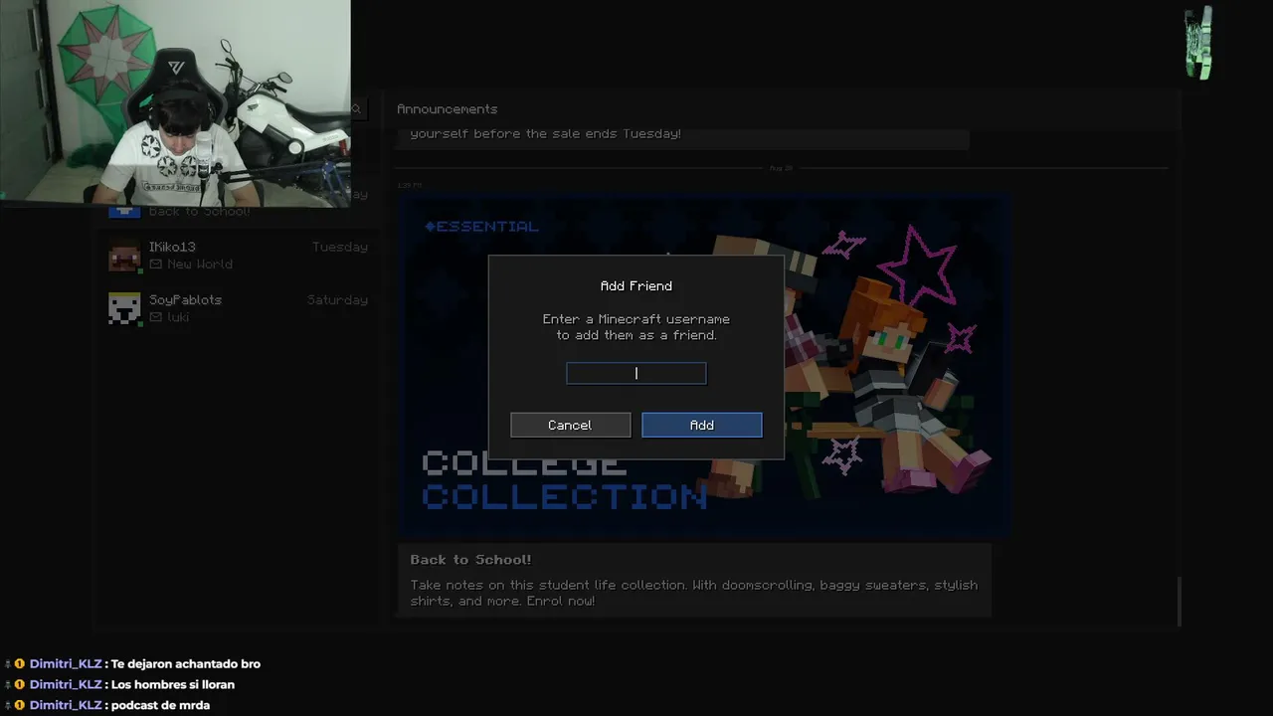The image size is (1273, 716).
Task: Click the announcements scrollbar thumb
Action: (1179, 601)
